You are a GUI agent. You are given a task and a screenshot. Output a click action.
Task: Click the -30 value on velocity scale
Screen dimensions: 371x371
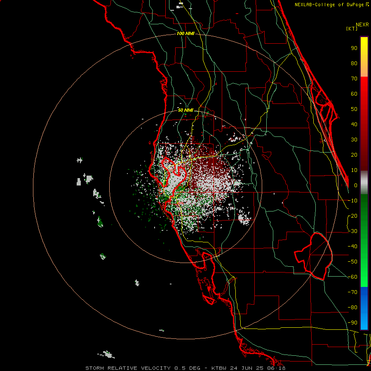tap(352, 231)
